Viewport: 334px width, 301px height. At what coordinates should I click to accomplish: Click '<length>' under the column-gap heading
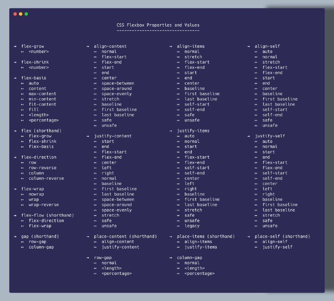[x=195, y=268]
